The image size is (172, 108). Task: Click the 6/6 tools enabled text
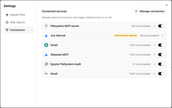tap(141, 26)
